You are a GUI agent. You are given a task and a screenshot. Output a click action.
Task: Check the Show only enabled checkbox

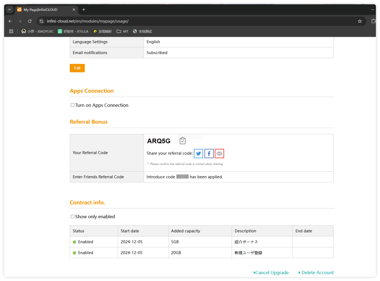click(x=72, y=217)
